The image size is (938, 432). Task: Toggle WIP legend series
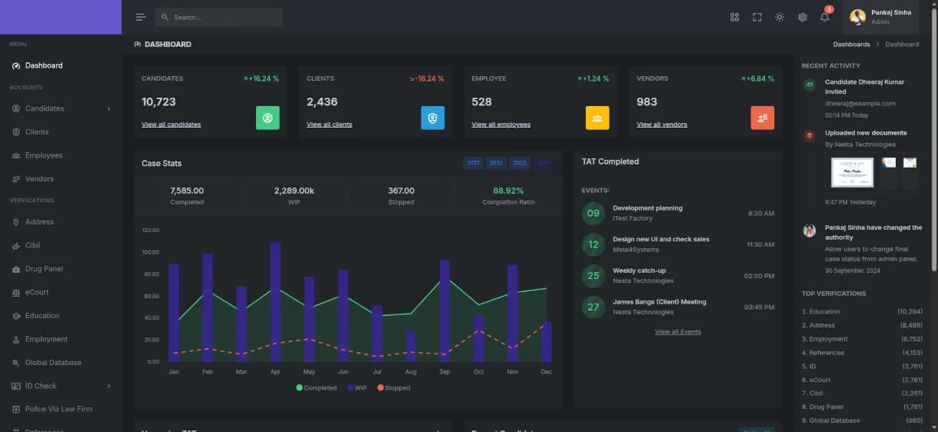pyautogui.click(x=358, y=388)
